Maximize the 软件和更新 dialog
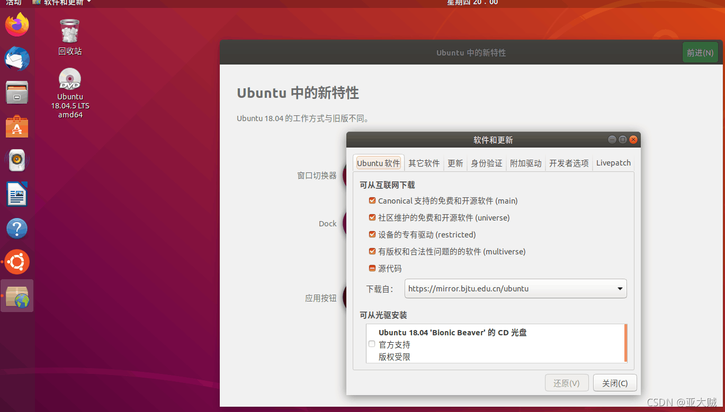This screenshot has width=725, height=412. (x=623, y=140)
